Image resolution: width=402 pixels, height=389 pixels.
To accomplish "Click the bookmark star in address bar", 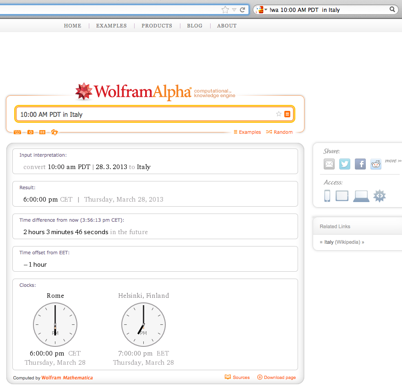I will tap(225, 10).
